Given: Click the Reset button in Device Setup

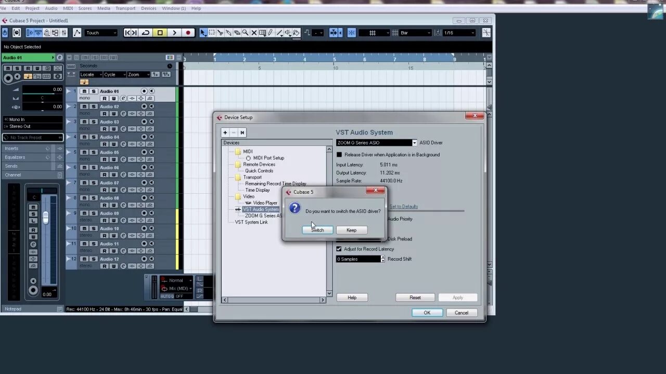Looking at the screenshot, I should tap(415, 298).
